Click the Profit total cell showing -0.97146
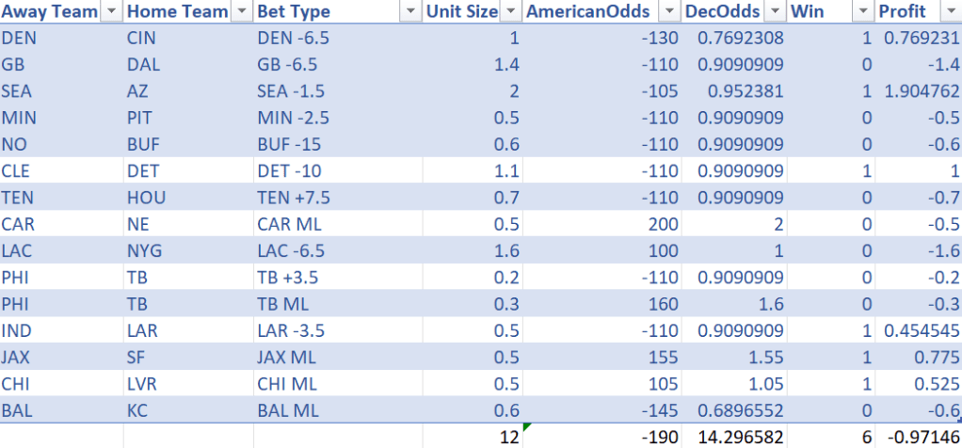 coord(919,436)
